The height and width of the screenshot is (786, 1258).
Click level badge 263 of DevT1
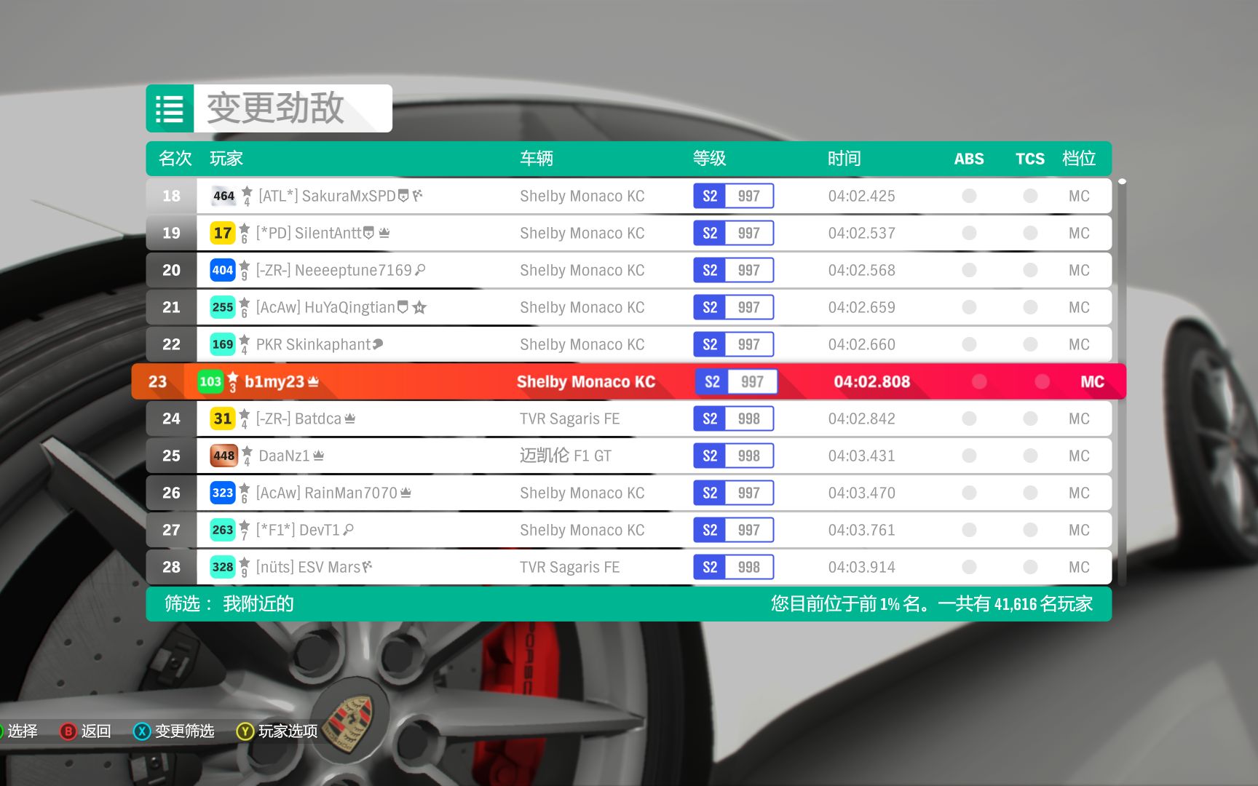point(223,530)
